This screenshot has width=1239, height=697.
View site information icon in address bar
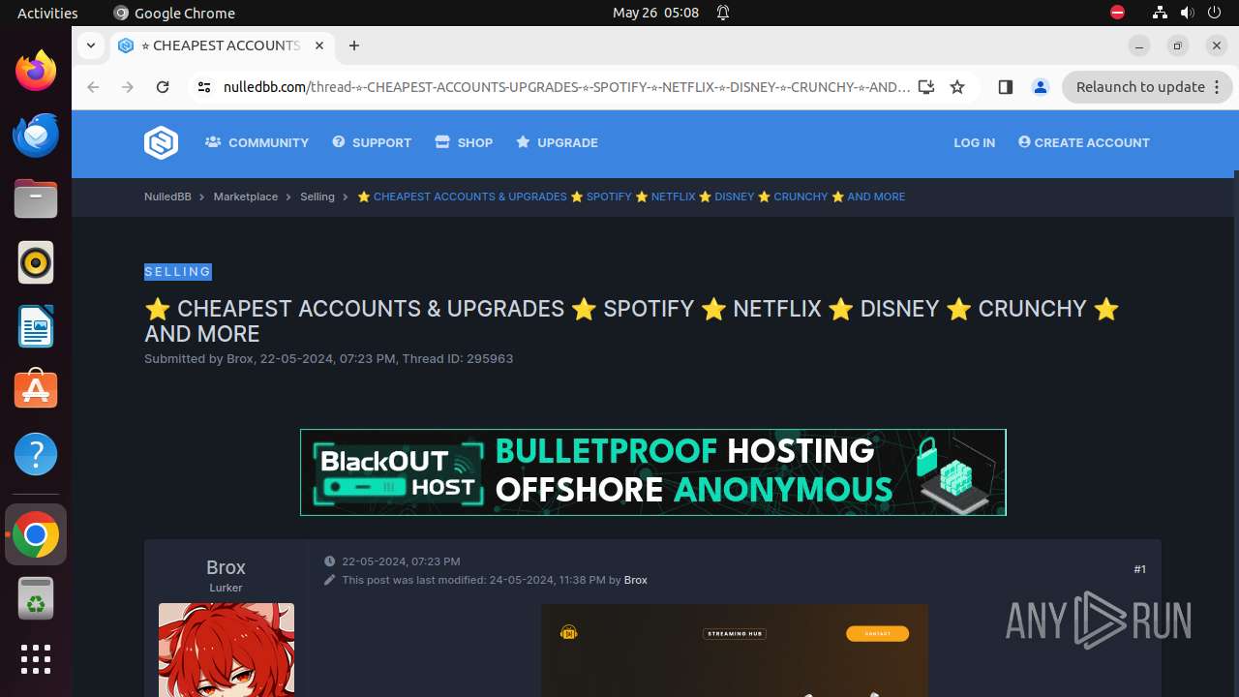tap(203, 87)
